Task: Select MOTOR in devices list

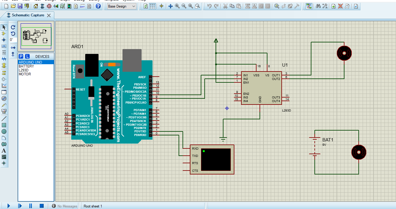Action: pos(36,74)
